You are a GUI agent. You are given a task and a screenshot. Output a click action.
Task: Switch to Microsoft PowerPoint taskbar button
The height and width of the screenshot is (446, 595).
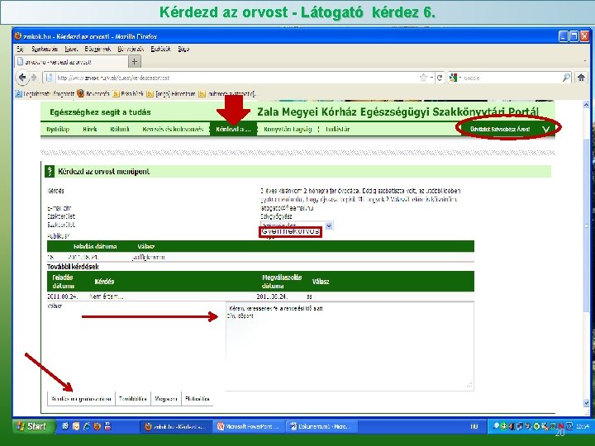[248, 427]
